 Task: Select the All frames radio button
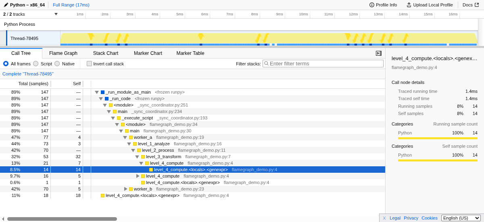click(x=6, y=63)
